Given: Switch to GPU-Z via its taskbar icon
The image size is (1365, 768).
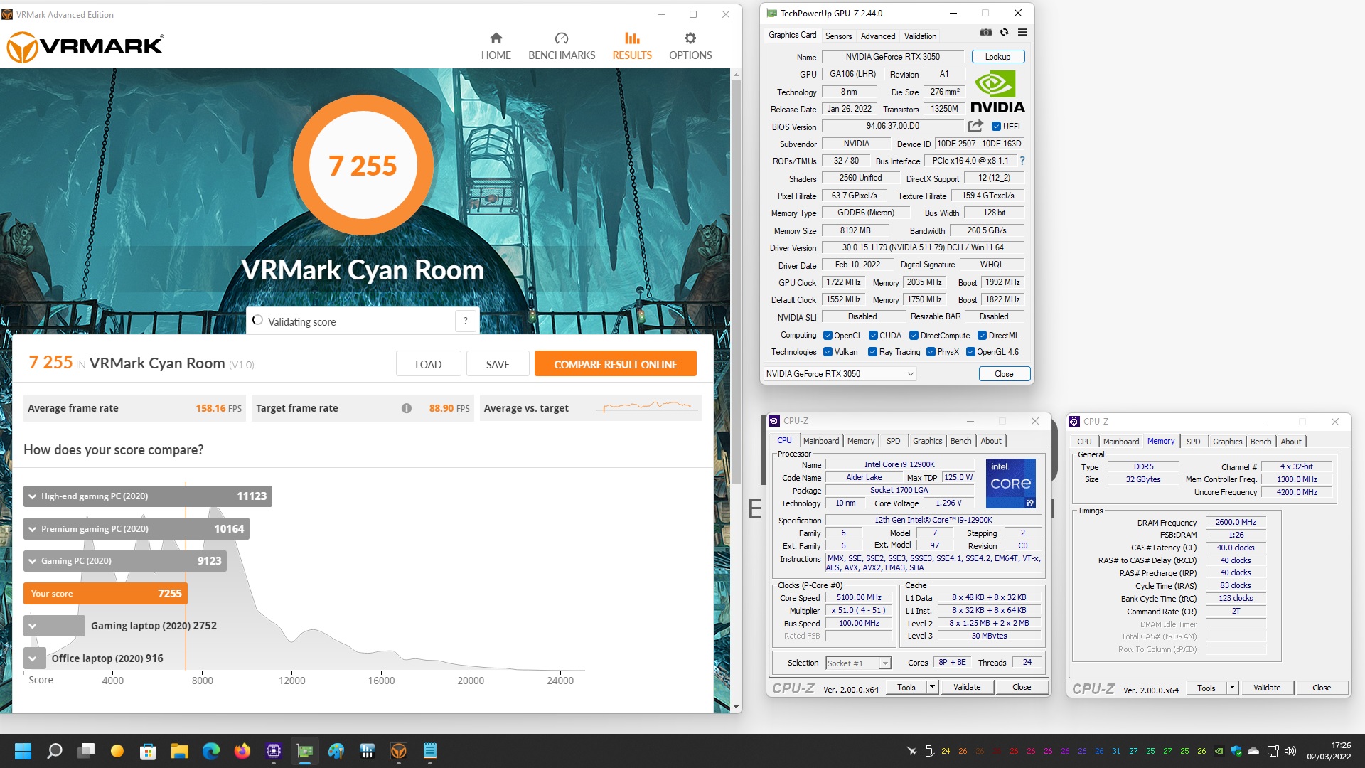Looking at the screenshot, I should pos(305,751).
